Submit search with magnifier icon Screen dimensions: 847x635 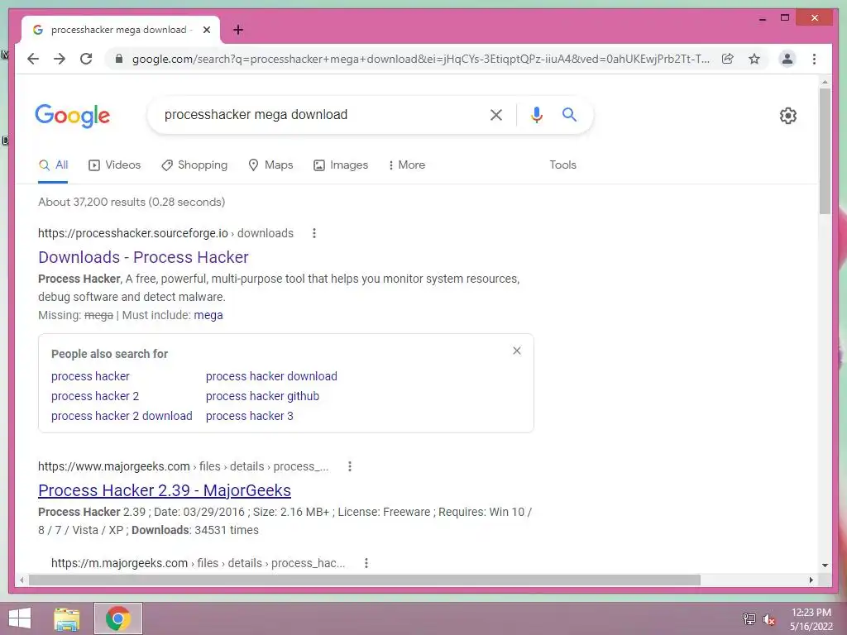click(569, 114)
